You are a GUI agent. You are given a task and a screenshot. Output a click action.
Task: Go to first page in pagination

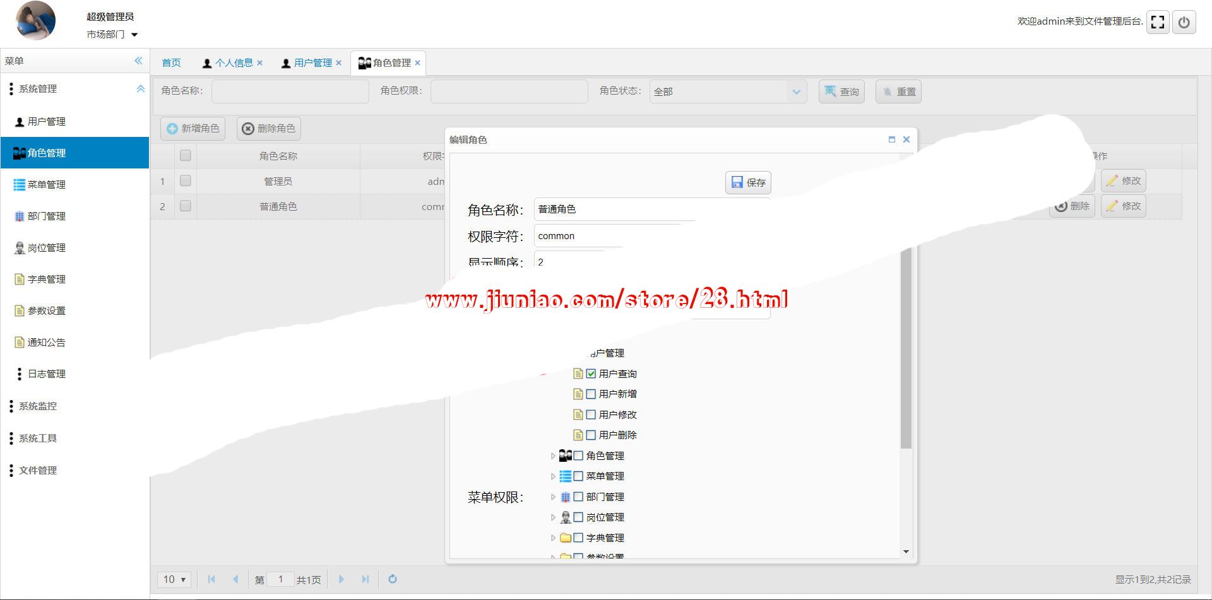pos(211,579)
